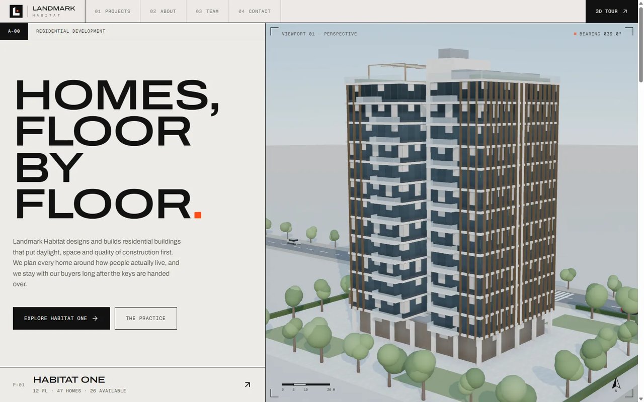Click The Practice button
The height and width of the screenshot is (402, 644).
[x=146, y=318]
